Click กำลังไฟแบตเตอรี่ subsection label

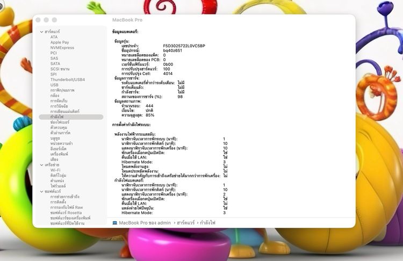129,180
